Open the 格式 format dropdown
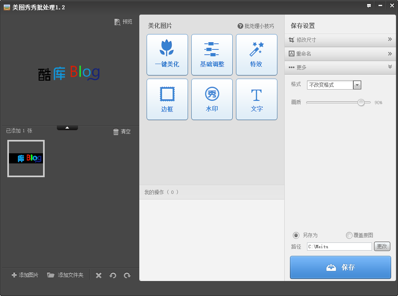Viewport: 398px width, 296px height. pyautogui.click(x=334, y=85)
